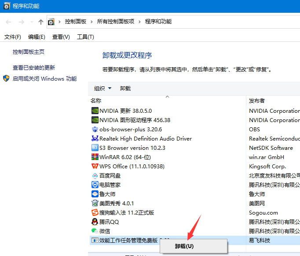Viewport: 300px width, 256px height.
Task: Go up one level with up arrow
Action: [x=41, y=22]
